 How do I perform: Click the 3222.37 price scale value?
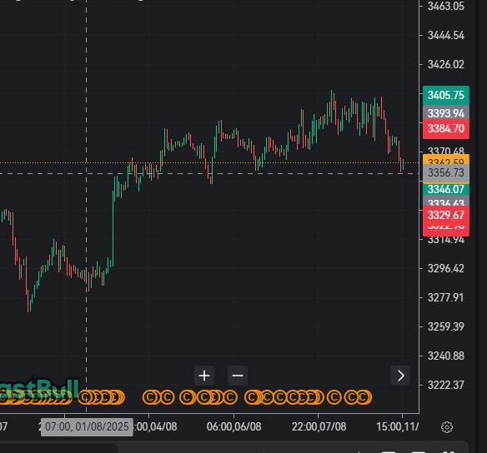pos(446,385)
